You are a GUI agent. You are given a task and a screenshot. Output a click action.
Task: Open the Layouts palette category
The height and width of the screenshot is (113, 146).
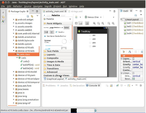[58, 55]
